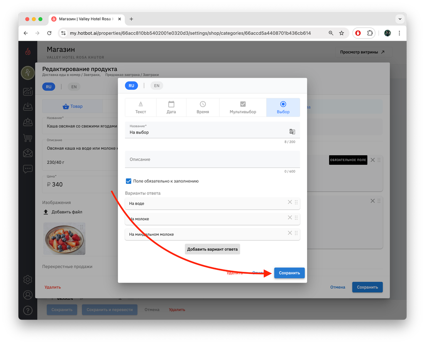Click 'Добавить файл' link
Viewport: 425px width, 344px height.
click(67, 212)
